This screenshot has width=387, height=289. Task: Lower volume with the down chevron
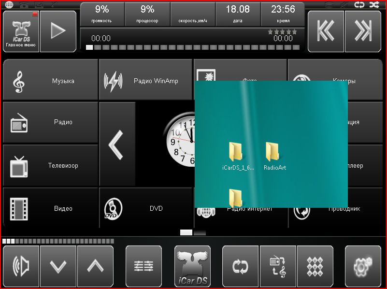tap(58, 266)
